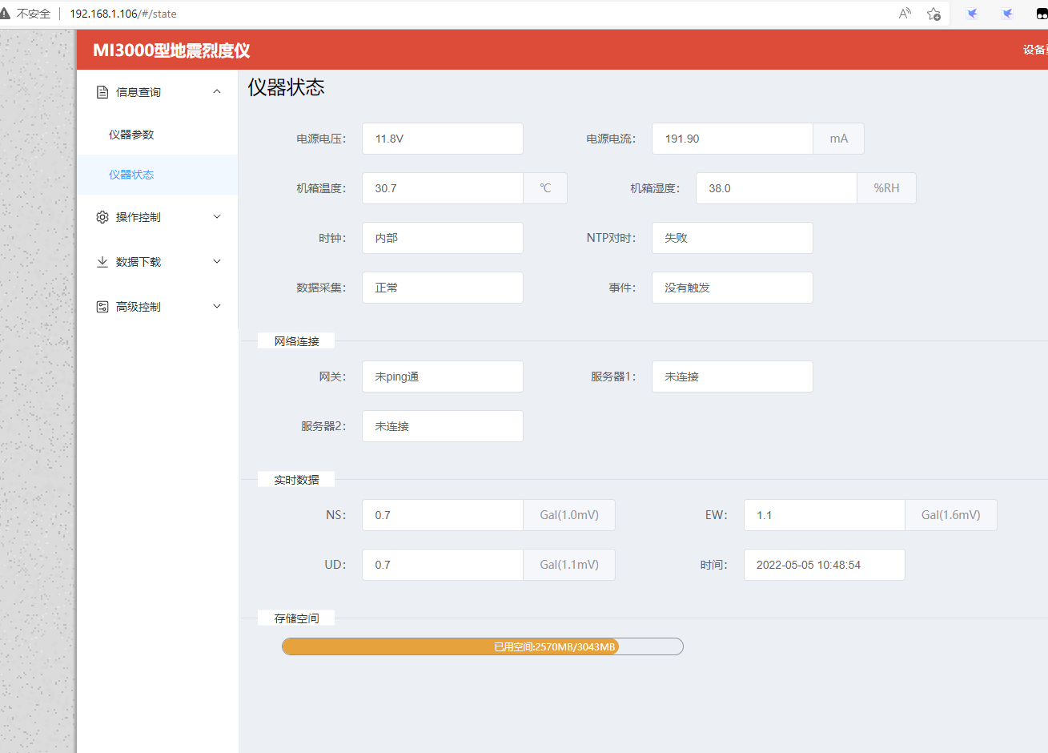Click the NS field showing 0.7
This screenshot has width=1048, height=753.
tap(443, 515)
